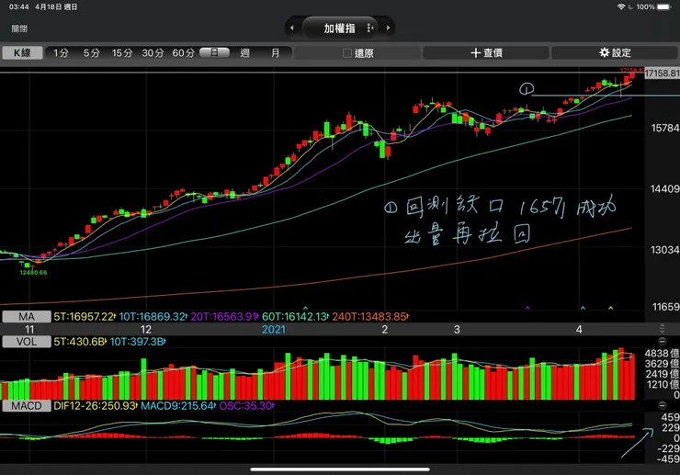Select the volume 10T:397.3B value

(x=137, y=342)
